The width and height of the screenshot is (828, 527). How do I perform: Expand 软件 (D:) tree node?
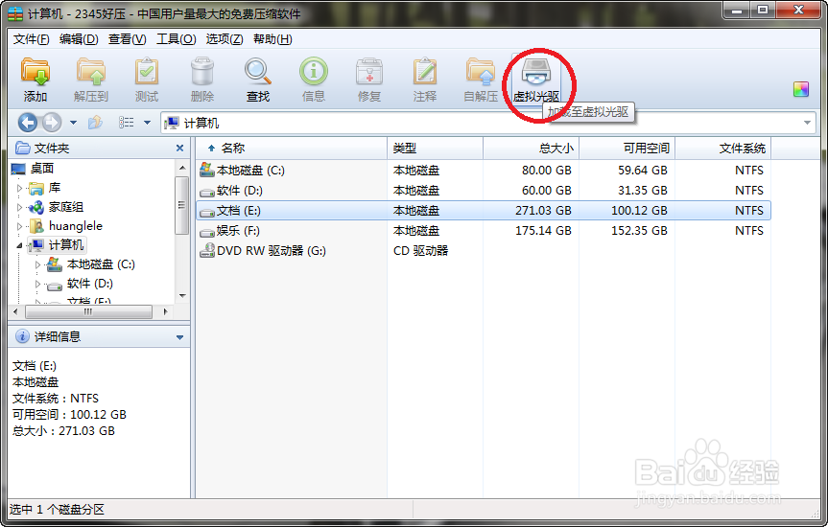(x=37, y=284)
